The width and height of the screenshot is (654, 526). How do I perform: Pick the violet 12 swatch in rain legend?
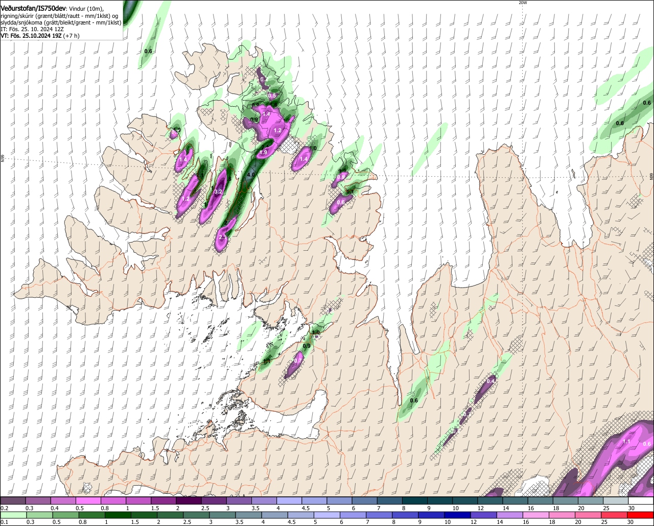pyautogui.click(x=483, y=515)
